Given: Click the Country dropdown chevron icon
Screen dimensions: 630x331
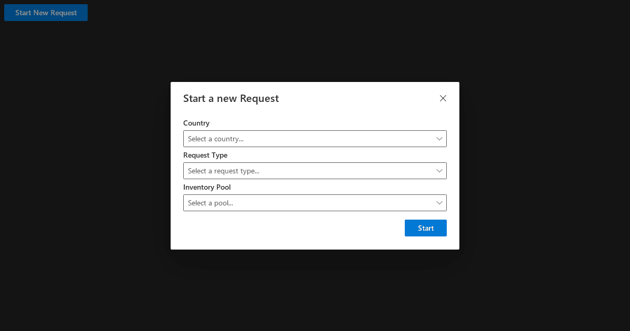Looking at the screenshot, I should coord(439,139).
